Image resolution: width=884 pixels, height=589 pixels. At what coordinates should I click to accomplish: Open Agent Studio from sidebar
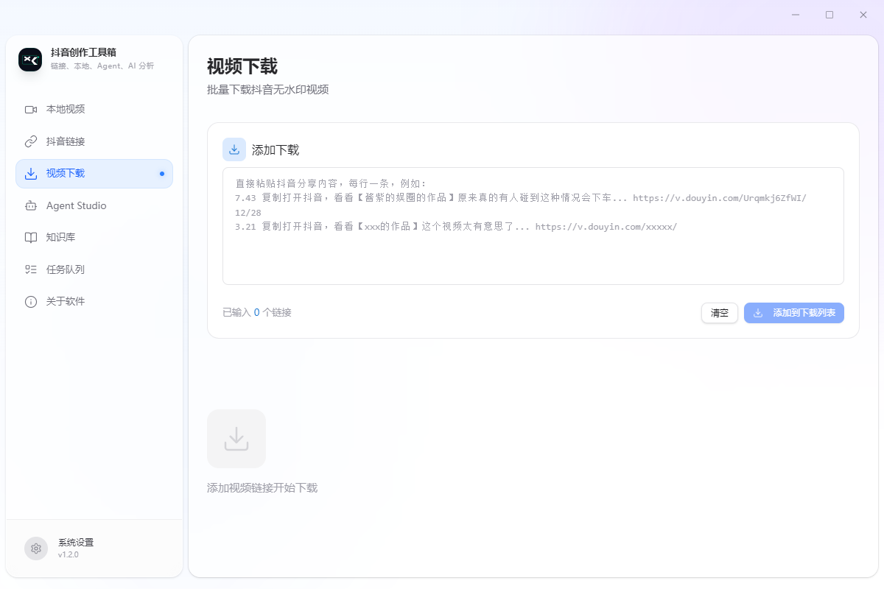94,206
